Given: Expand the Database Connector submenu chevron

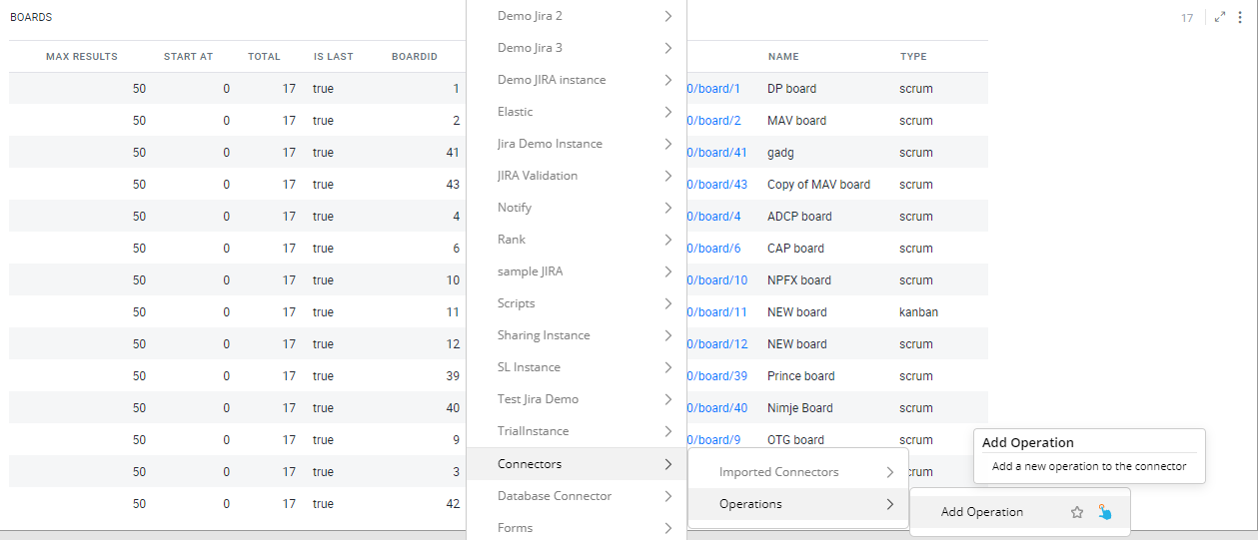Looking at the screenshot, I should tap(667, 495).
